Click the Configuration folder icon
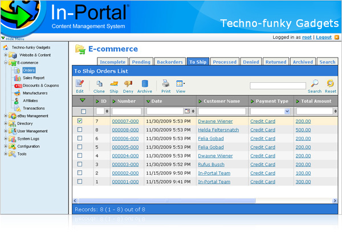Image resolution: width=342 pixels, height=232 pixels. coord(13,146)
